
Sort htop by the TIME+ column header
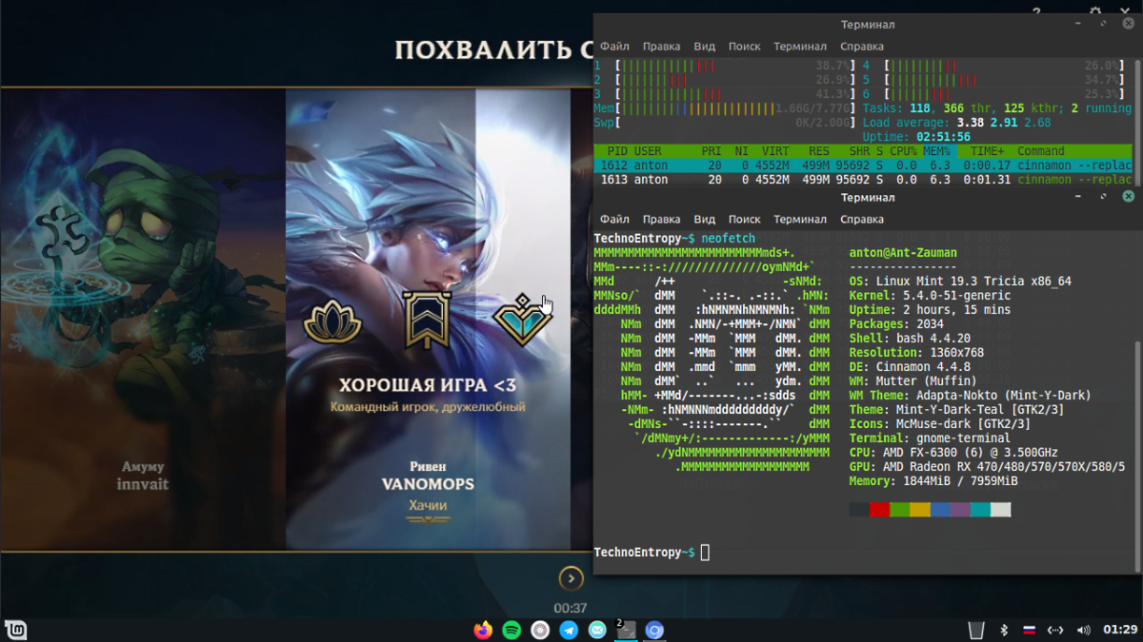[x=987, y=151]
